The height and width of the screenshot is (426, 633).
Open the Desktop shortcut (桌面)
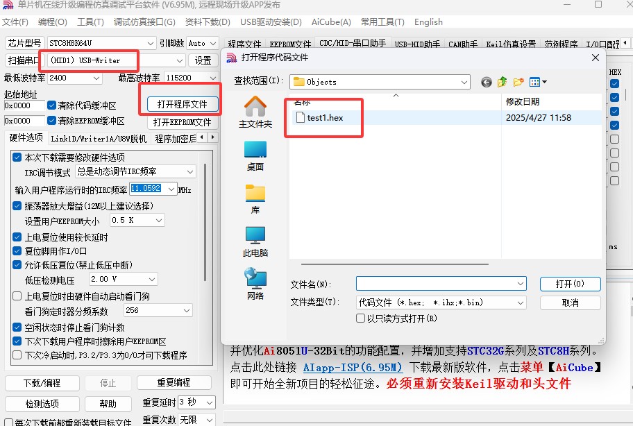[255, 155]
